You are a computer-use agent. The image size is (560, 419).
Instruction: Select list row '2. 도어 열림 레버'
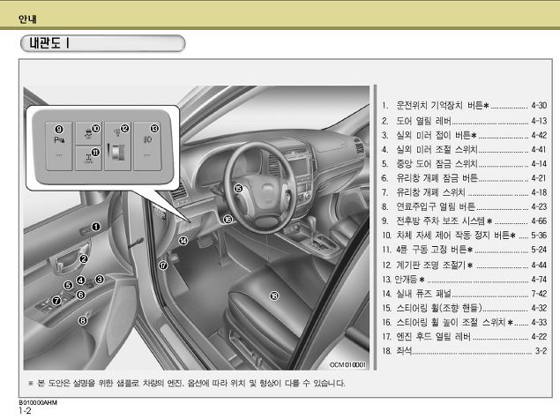[464, 121]
